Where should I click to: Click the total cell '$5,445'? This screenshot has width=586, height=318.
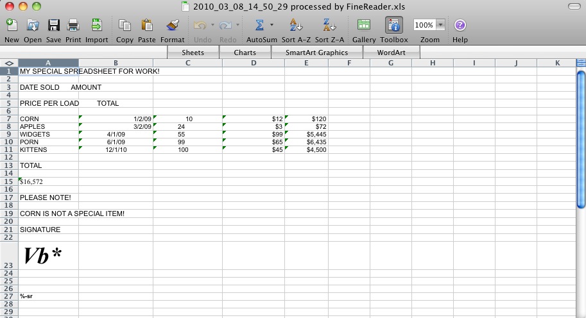[306, 135]
